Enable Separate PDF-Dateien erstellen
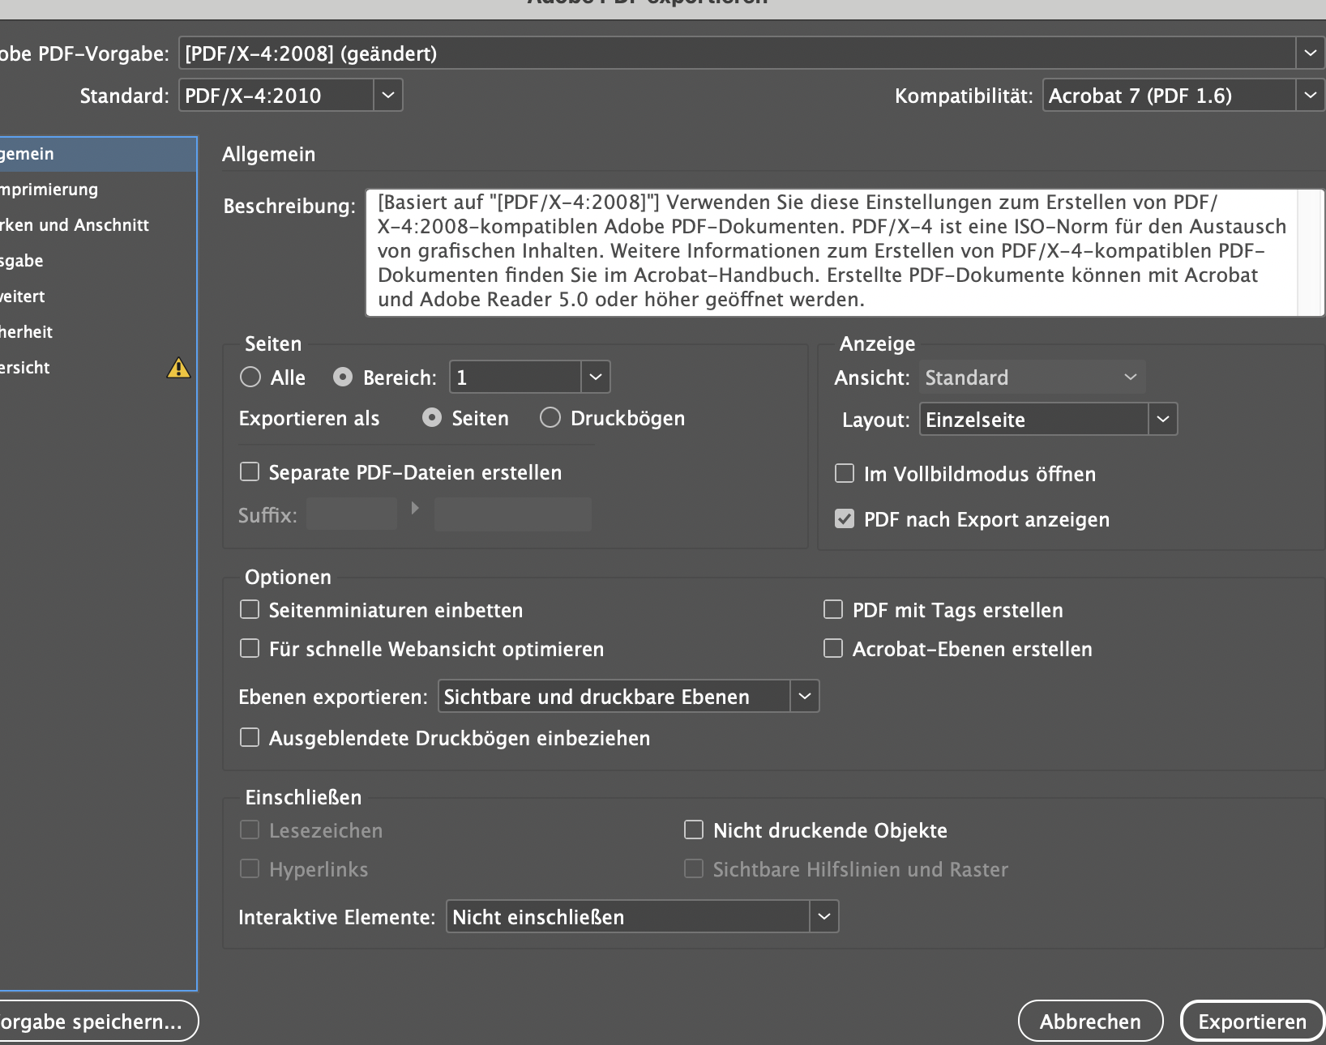The height and width of the screenshot is (1045, 1326). tap(250, 472)
